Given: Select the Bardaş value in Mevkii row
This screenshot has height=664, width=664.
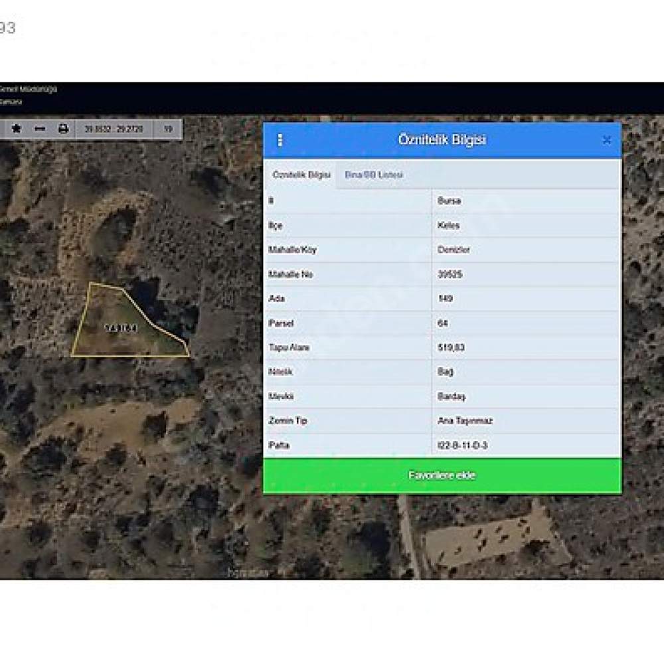Looking at the screenshot, I should coord(452,396).
